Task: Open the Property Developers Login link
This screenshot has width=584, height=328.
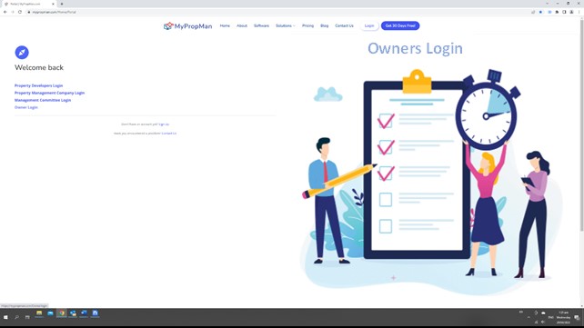Action: [x=39, y=85]
